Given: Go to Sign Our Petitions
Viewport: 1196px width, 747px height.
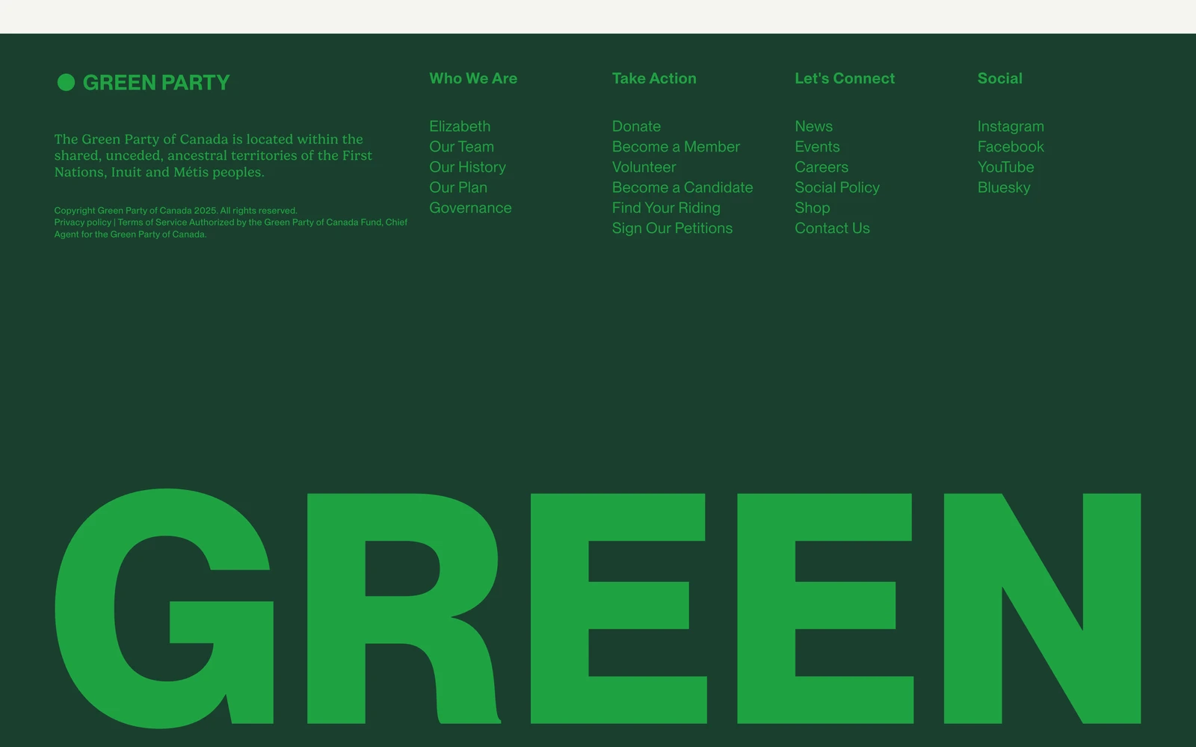Looking at the screenshot, I should point(672,228).
